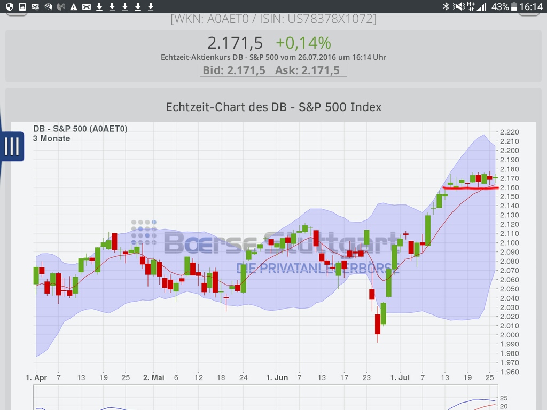This screenshot has width=547, height=410.
Task: Tap the 2.050 price axis label
Action: (x=509, y=289)
